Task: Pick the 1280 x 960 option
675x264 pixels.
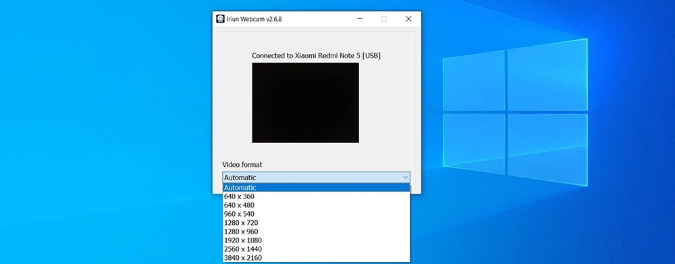Action: [x=316, y=232]
